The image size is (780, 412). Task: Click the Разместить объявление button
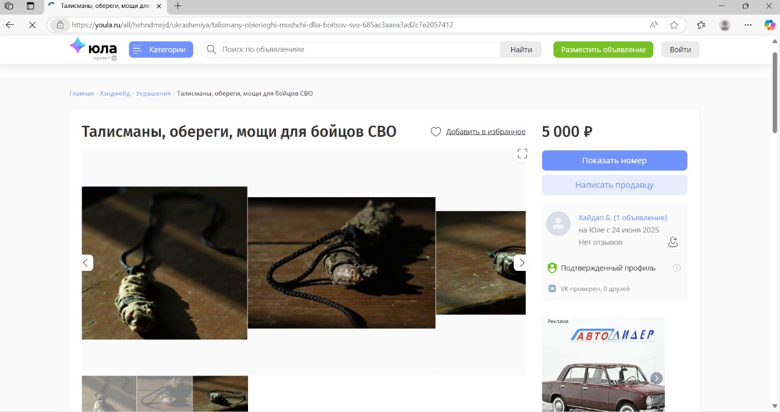[x=603, y=50]
